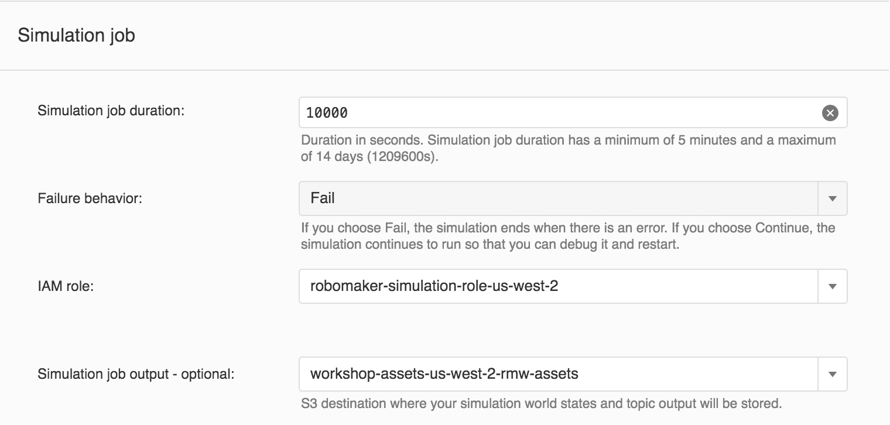Focus the Simulation job duration input field

coord(573,112)
